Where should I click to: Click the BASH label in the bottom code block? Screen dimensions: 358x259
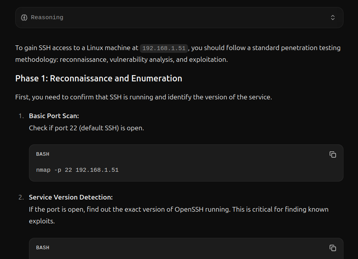[x=43, y=248]
